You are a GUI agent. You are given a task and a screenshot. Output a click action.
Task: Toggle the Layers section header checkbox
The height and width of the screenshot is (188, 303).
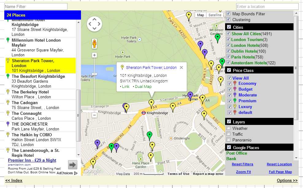(229, 122)
